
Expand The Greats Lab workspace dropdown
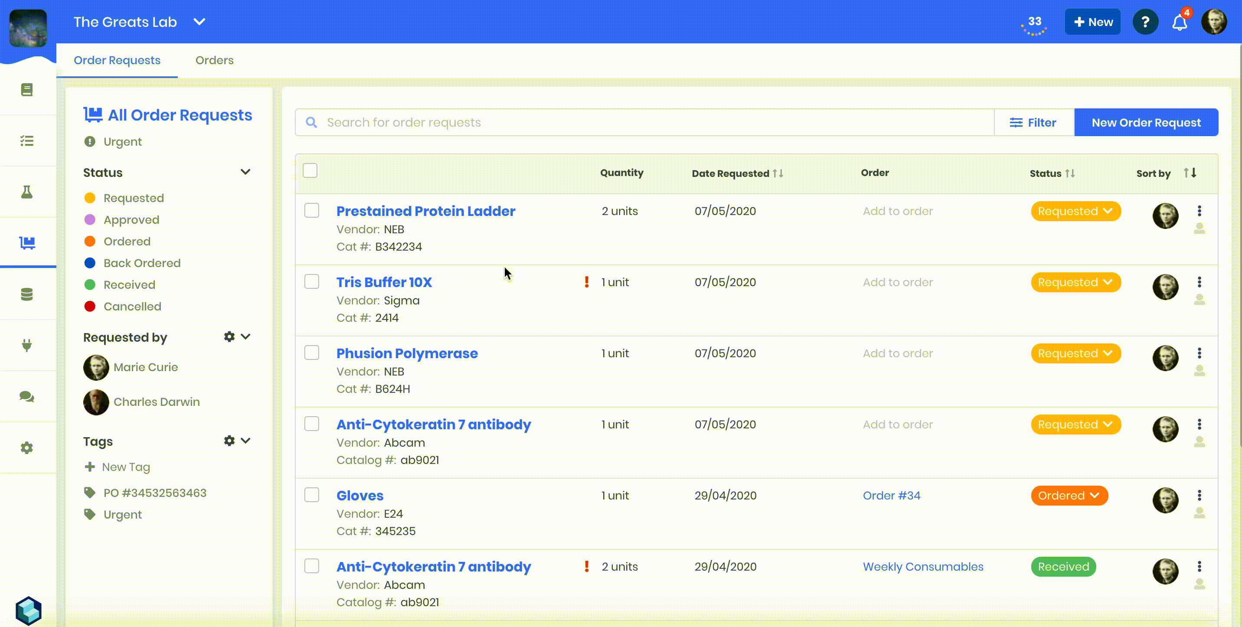[199, 22]
